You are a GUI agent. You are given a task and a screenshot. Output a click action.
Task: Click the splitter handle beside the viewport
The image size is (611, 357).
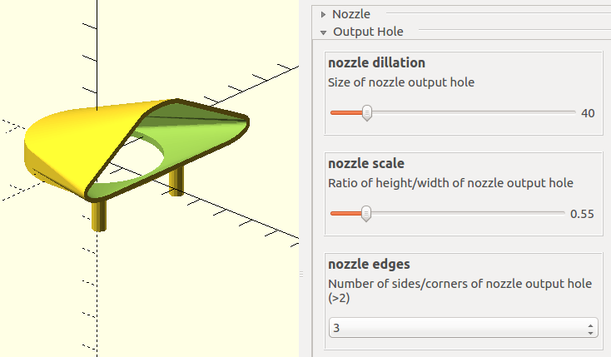[x=301, y=275]
